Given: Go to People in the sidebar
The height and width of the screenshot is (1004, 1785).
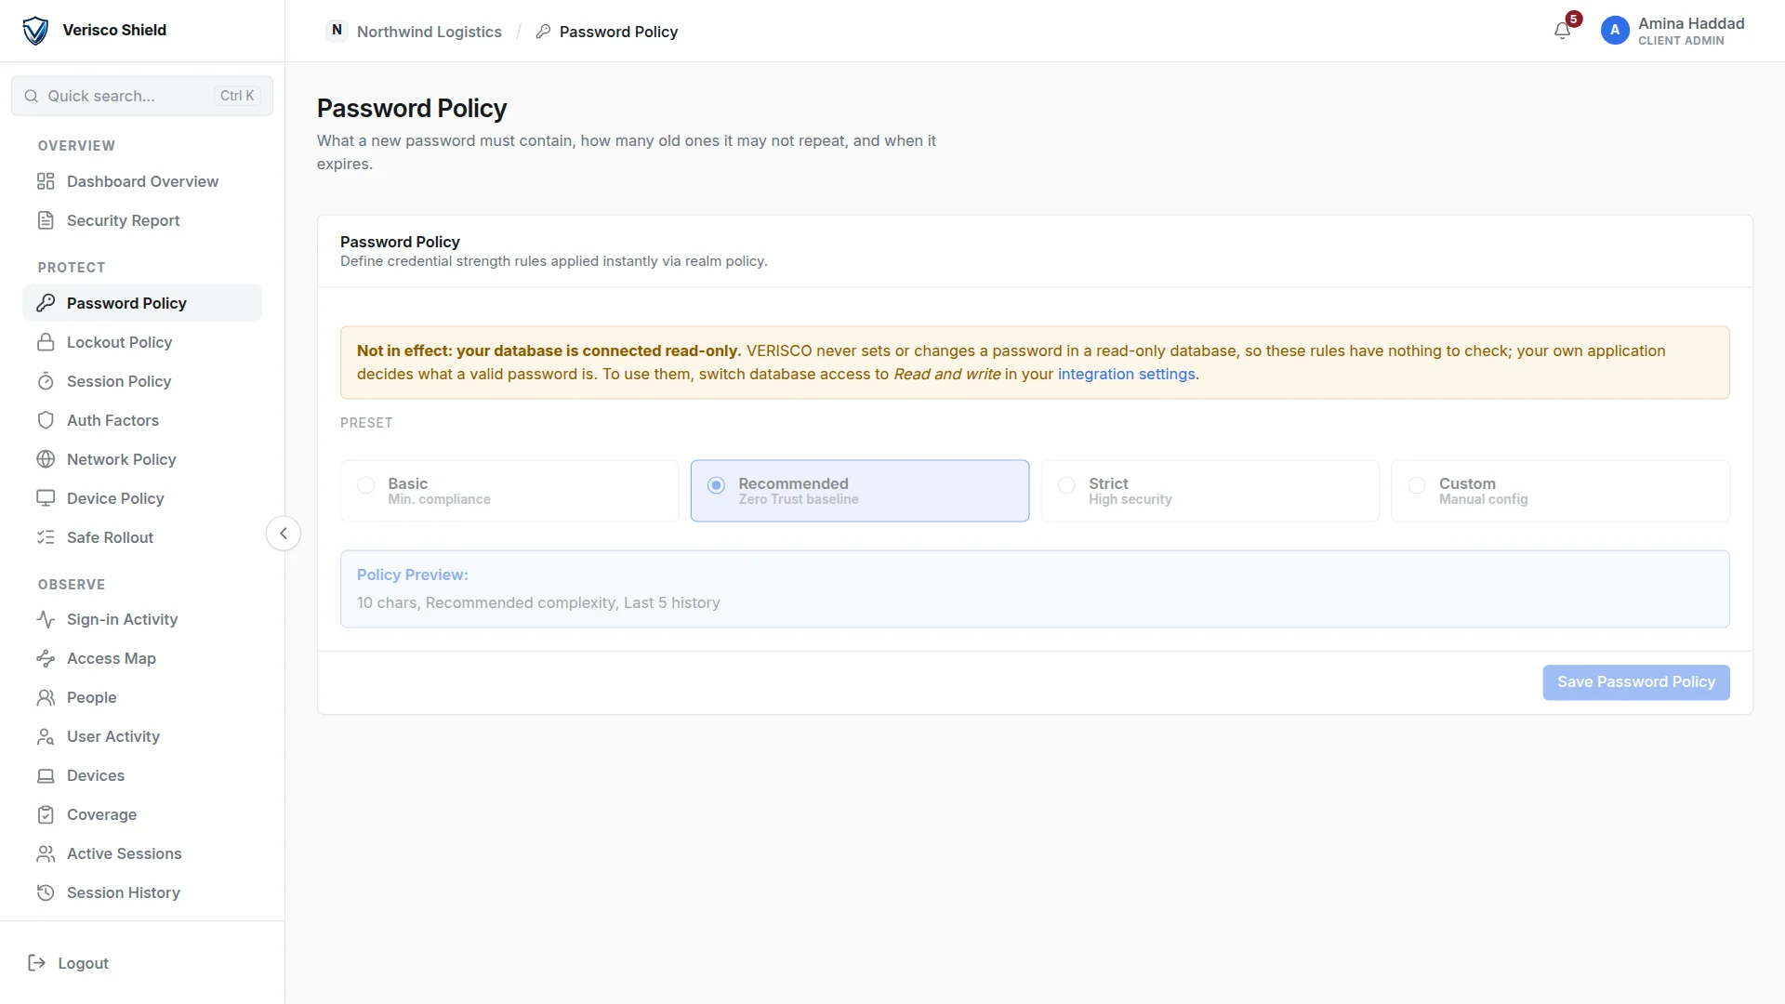Looking at the screenshot, I should click(x=142, y=697).
